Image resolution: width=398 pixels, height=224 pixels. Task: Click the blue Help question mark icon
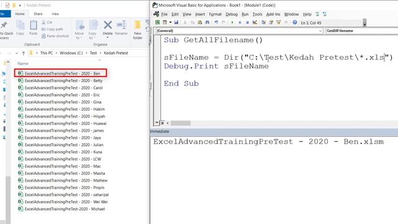(295, 22)
